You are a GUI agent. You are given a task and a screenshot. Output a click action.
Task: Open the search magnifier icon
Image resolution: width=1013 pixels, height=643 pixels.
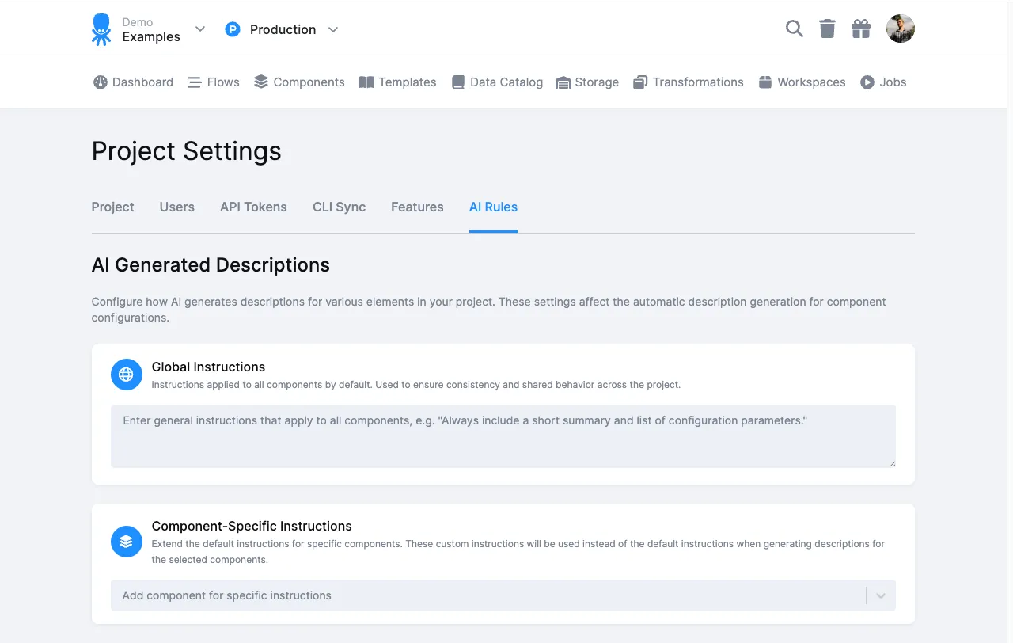pyautogui.click(x=794, y=29)
